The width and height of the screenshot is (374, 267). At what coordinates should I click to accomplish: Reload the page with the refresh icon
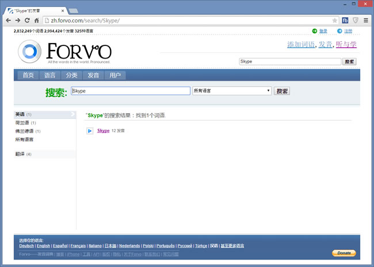coord(27,21)
